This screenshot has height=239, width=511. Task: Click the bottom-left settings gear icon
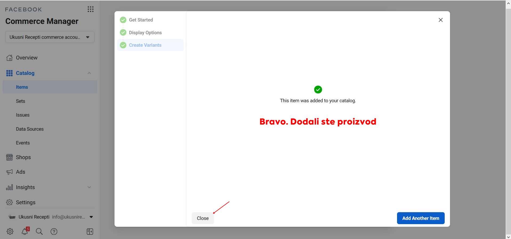pos(10,231)
